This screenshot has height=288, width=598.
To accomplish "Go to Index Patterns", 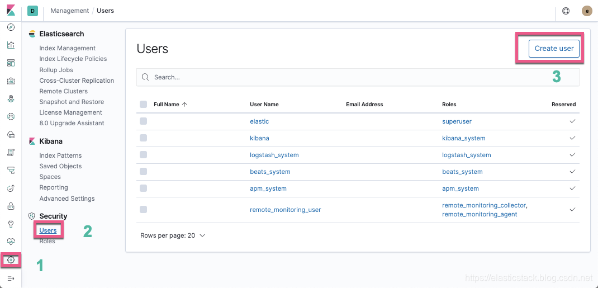I will point(60,155).
